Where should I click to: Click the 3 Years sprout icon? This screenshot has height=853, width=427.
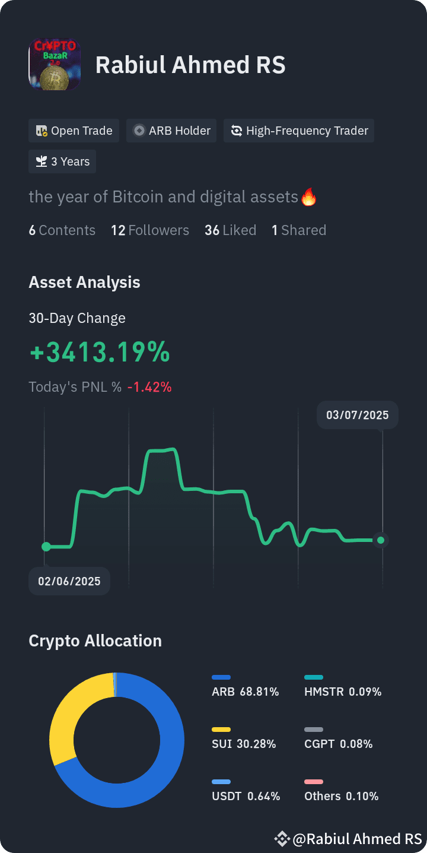coord(42,161)
